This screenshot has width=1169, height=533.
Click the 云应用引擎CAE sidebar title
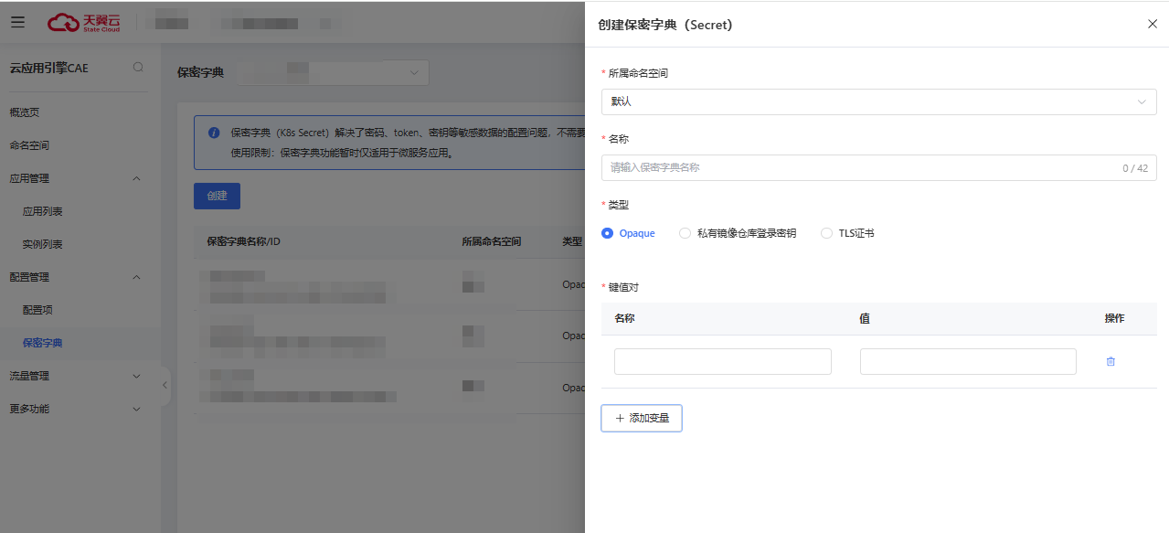coord(49,68)
